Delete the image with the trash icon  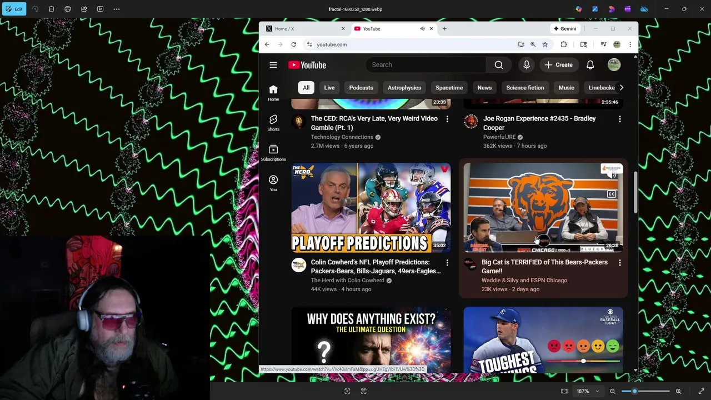51,9
